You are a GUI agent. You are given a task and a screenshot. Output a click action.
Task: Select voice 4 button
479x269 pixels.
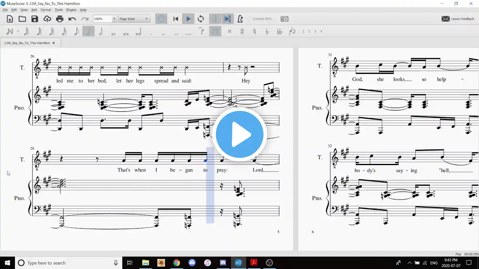(321, 31)
